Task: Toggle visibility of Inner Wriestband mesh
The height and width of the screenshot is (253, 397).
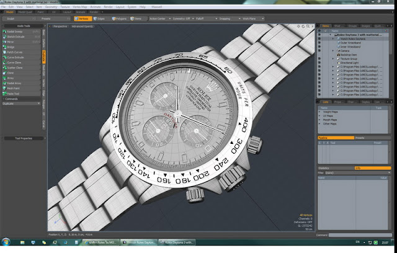Action: pos(319,47)
